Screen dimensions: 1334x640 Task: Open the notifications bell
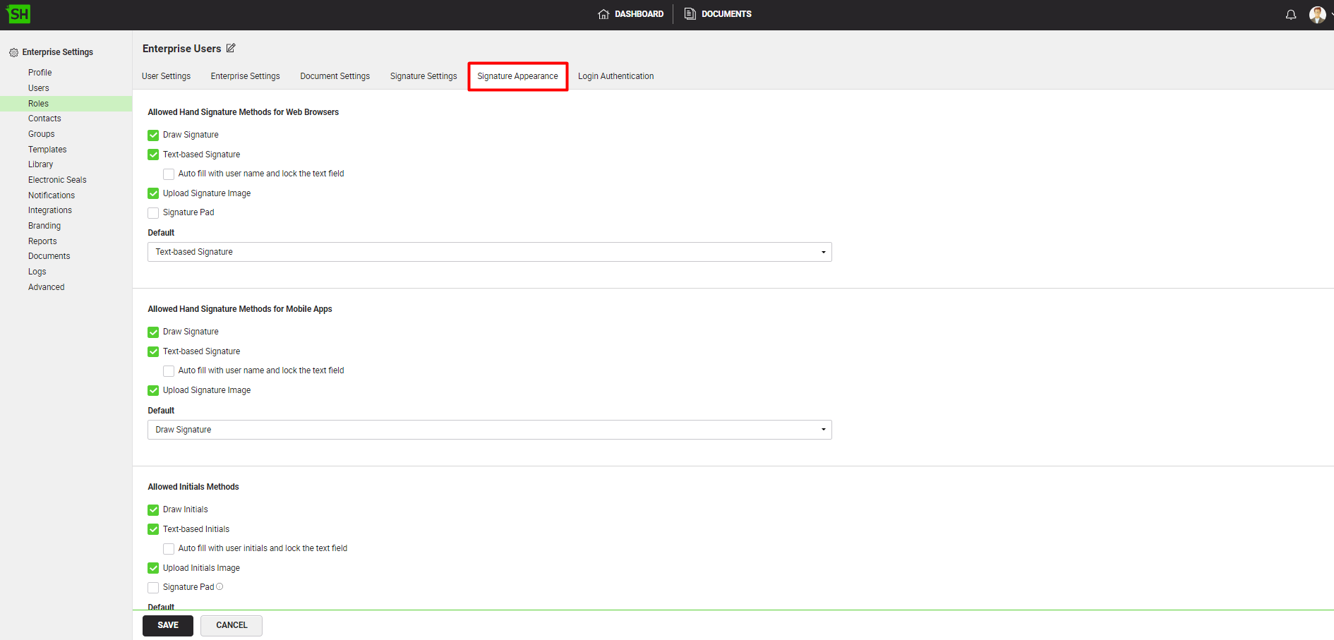(x=1290, y=14)
